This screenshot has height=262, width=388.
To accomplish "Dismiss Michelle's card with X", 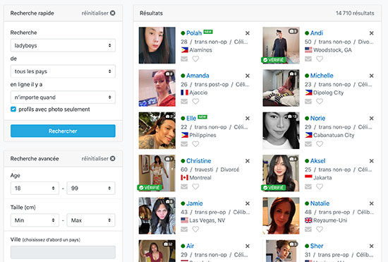I will point(371,76).
